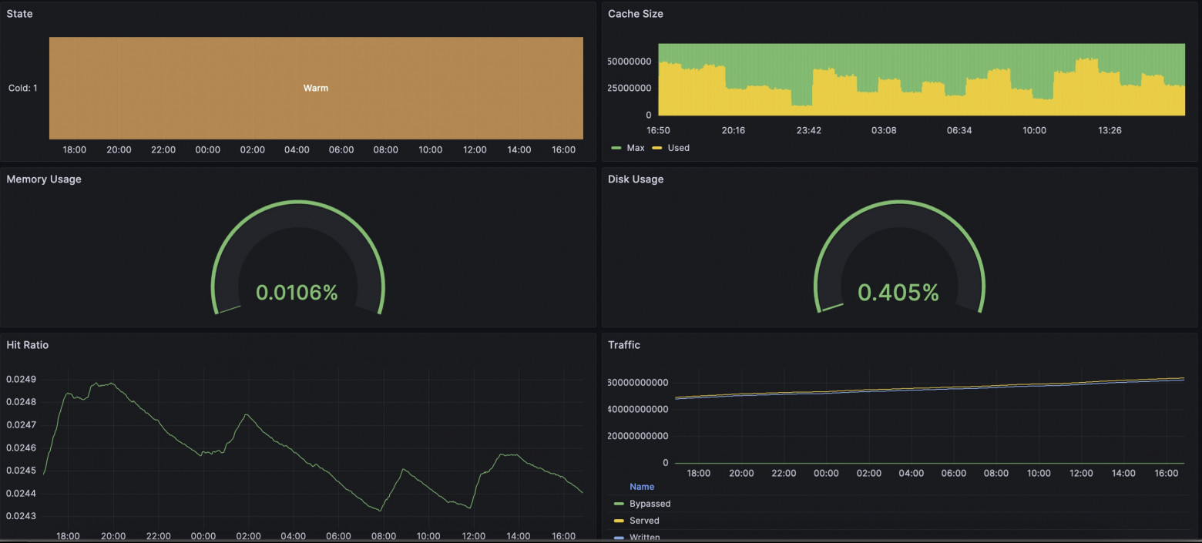Image resolution: width=1202 pixels, height=543 pixels.
Task: Click the Hit Ratio panel title
Action: (28, 345)
